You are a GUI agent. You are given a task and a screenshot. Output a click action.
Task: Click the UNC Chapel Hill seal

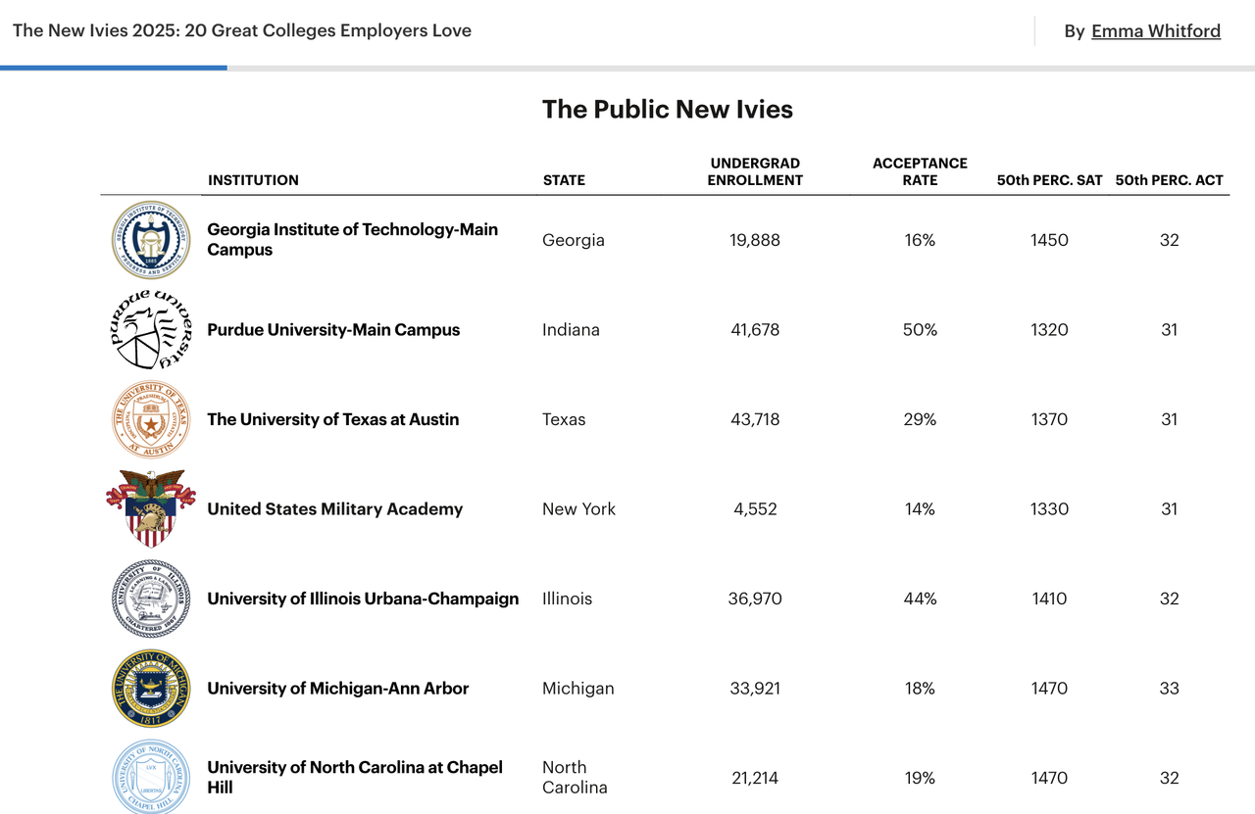(x=151, y=777)
